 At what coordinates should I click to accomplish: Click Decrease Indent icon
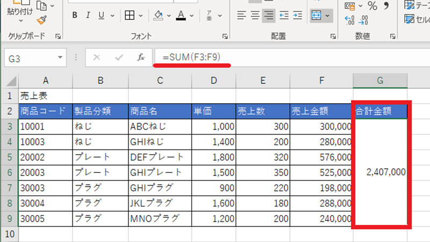coord(284,16)
